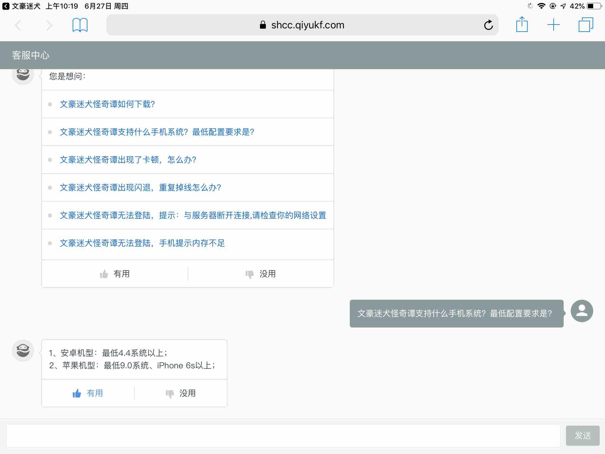Mark the question list as 没用

click(x=261, y=274)
